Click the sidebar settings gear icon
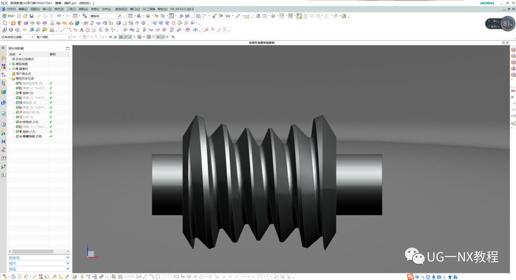The width and height of the screenshot is (516, 280). 3,48
